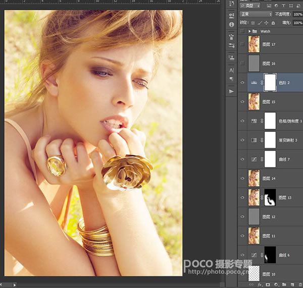Open the Clone Source panel icon
The height and width of the screenshot is (288, 303).
(x=231, y=57)
